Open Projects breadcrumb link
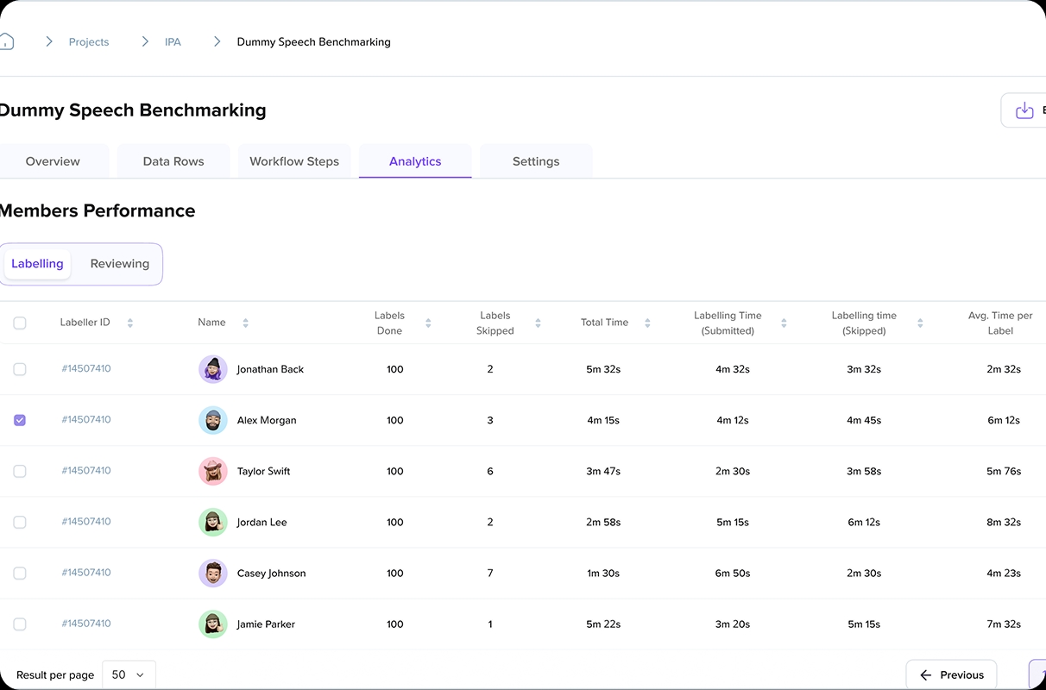 [x=89, y=41]
